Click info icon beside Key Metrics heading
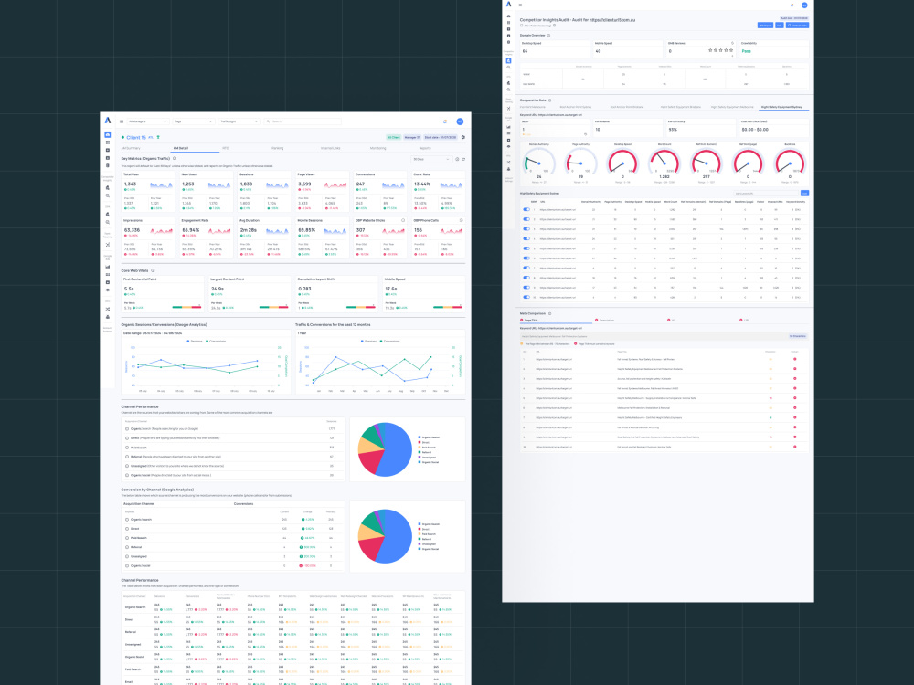This screenshot has height=685, width=914. tap(175, 158)
